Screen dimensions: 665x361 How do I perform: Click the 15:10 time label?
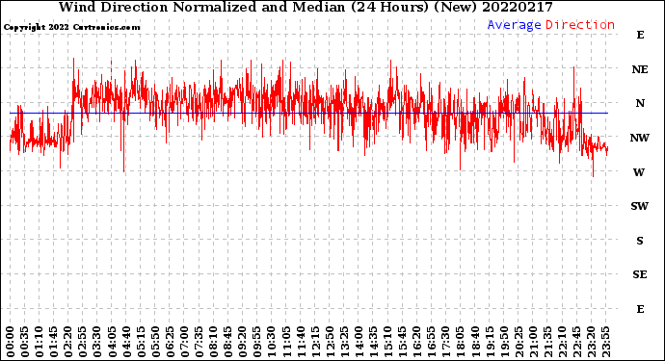[387, 343]
